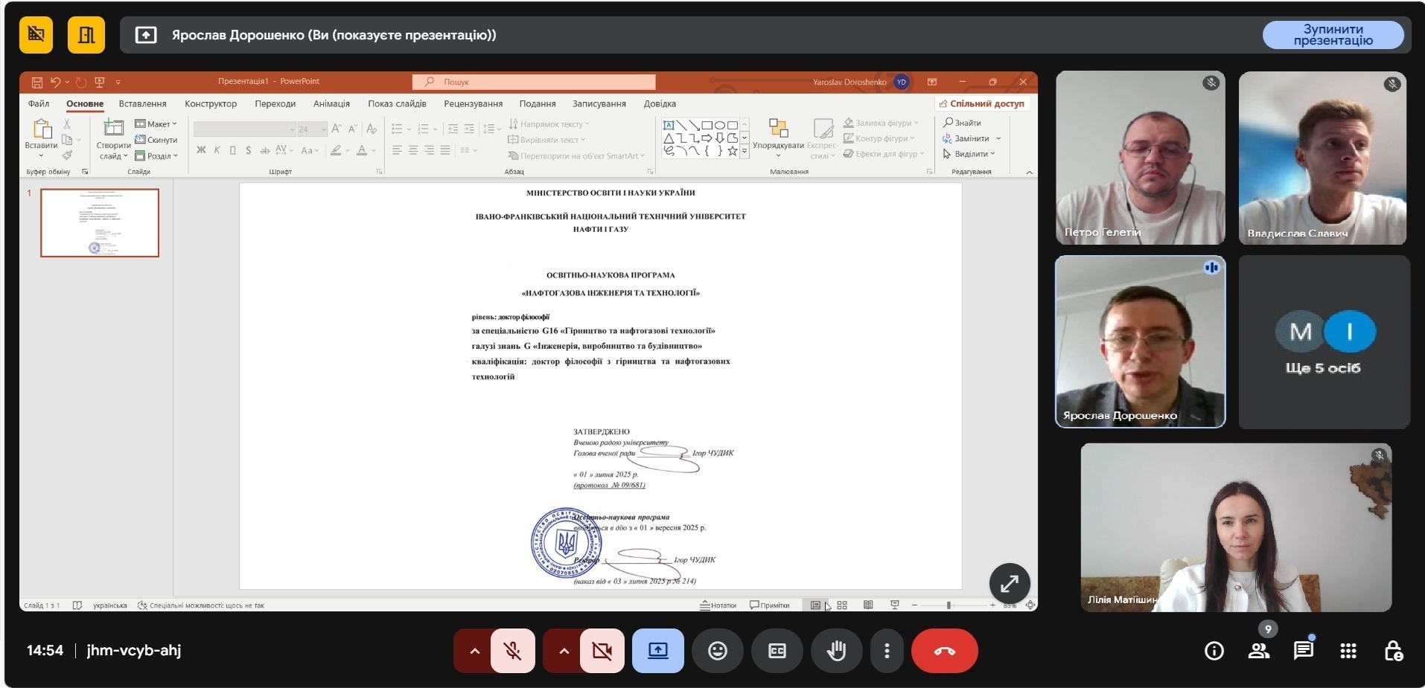Image resolution: width=1425 pixels, height=688 pixels.
Task: Send an emoji reaction in Meet
Action: click(x=717, y=650)
